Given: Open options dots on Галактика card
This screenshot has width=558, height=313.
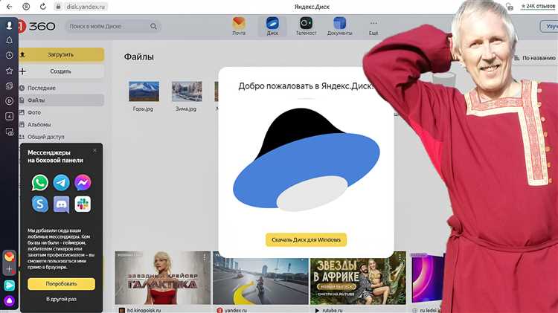Looking at the screenshot, I should (x=205, y=257).
